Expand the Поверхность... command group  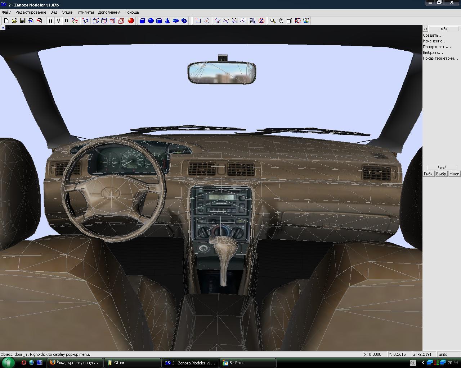coord(437,47)
